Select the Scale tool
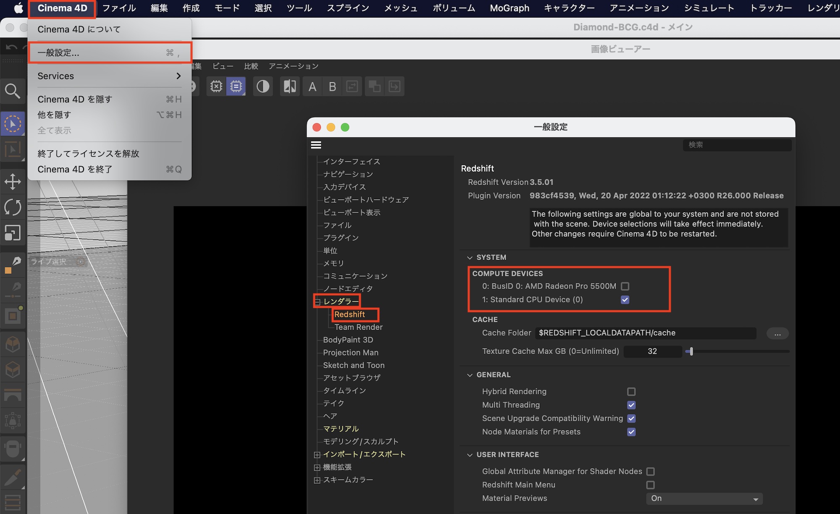Screen dimensions: 840x514 tap(13, 233)
